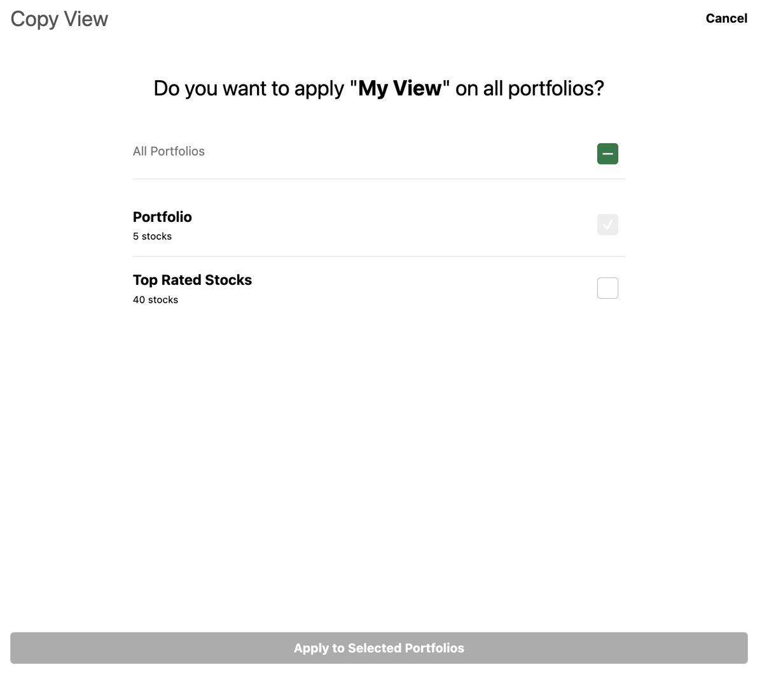This screenshot has width=769, height=679.
Task: Click the green All Portfolios indeterminate checkbox
Action: point(607,153)
